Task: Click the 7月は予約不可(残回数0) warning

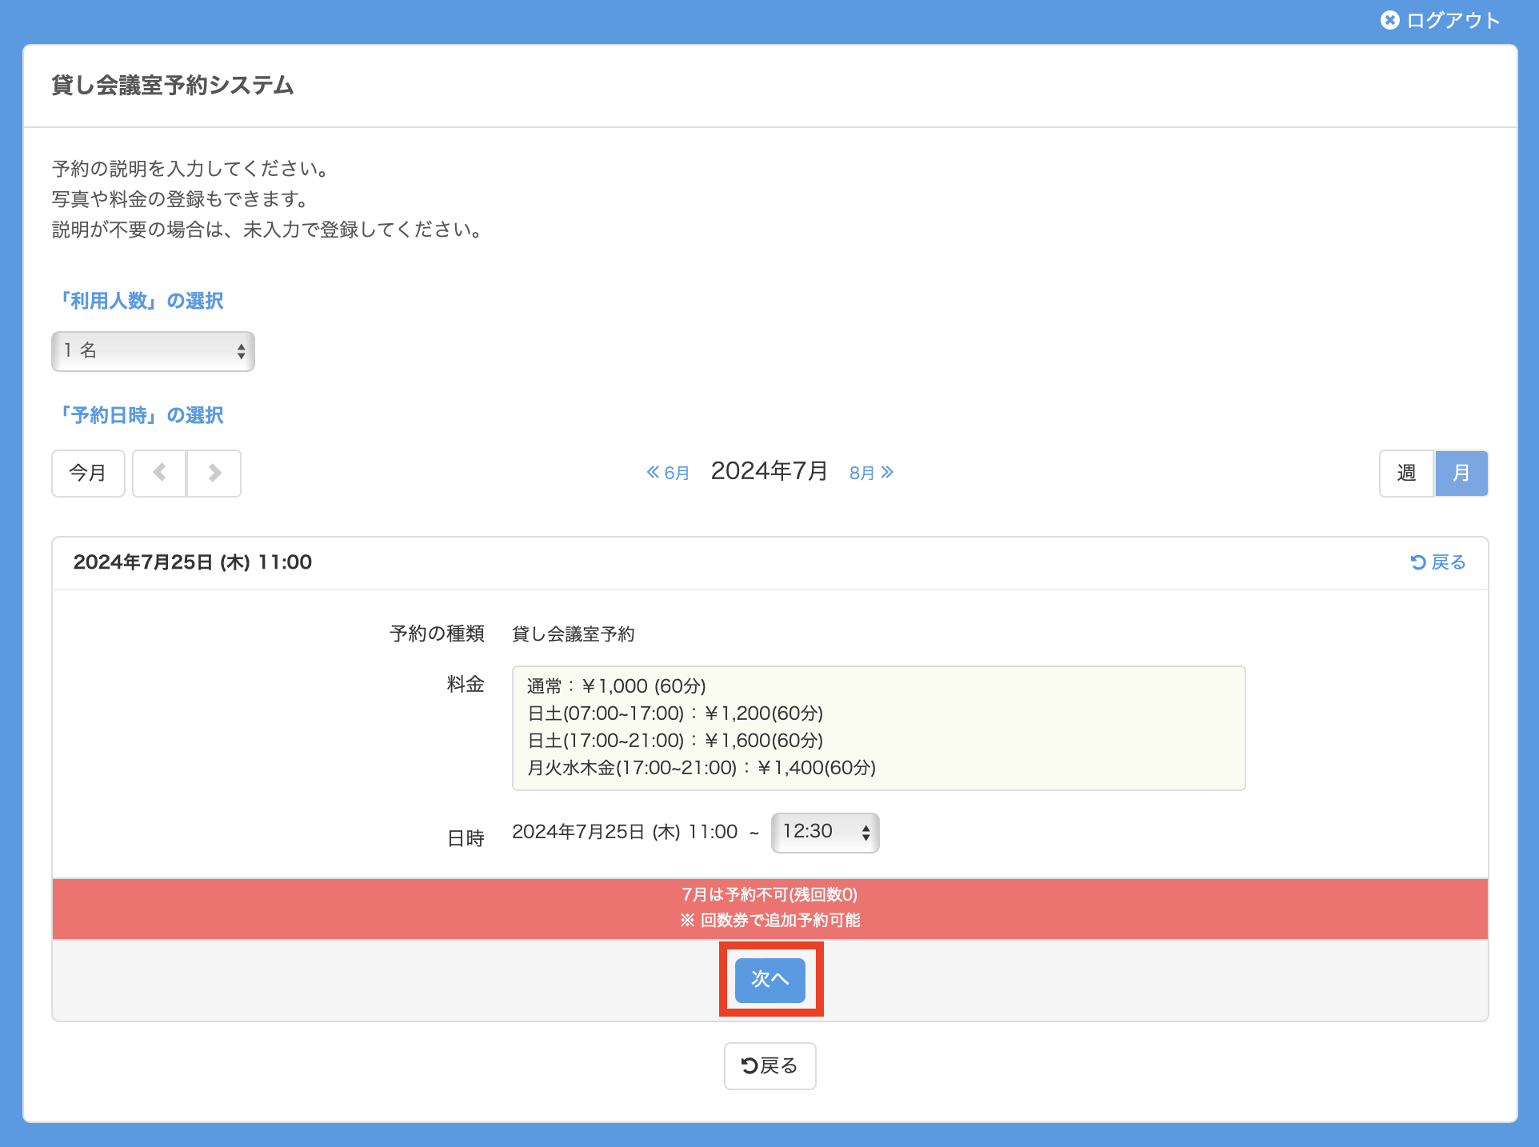Action: (x=769, y=894)
